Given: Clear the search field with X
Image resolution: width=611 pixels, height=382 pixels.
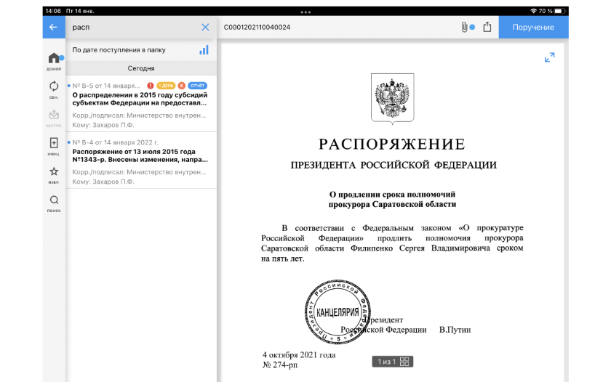Looking at the screenshot, I should [205, 27].
